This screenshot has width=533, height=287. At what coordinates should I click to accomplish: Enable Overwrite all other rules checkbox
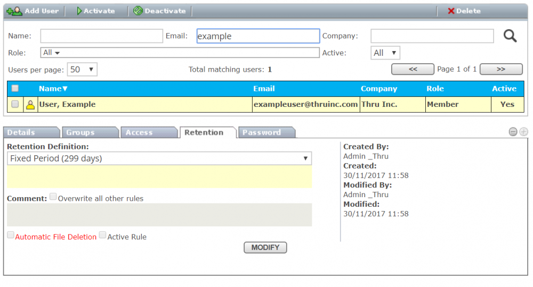tap(53, 197)
